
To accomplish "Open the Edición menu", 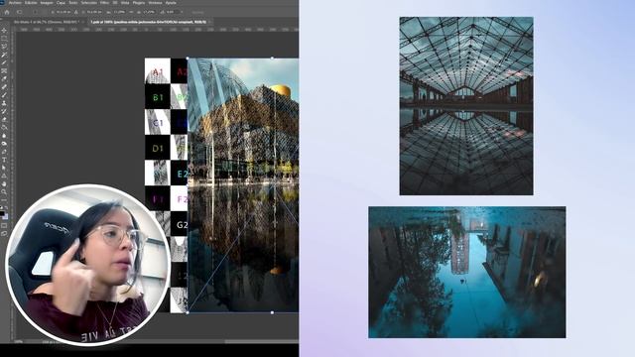I will (x=31, y=3).
